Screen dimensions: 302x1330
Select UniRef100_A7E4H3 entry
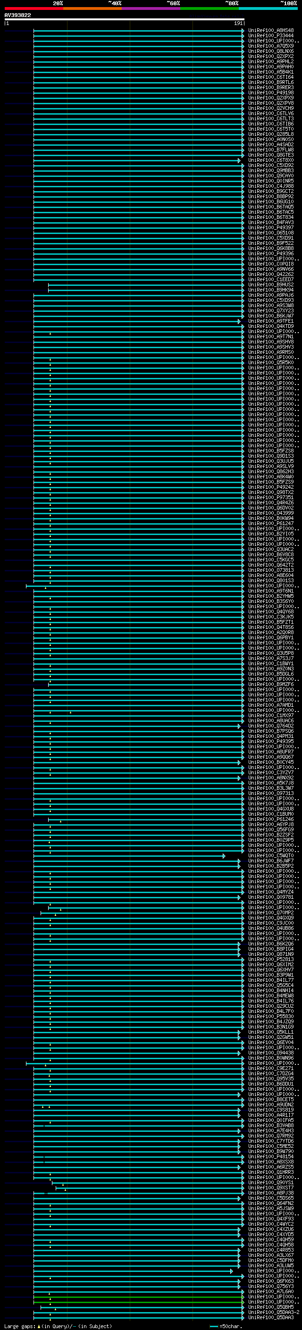tap(271, 1130)
